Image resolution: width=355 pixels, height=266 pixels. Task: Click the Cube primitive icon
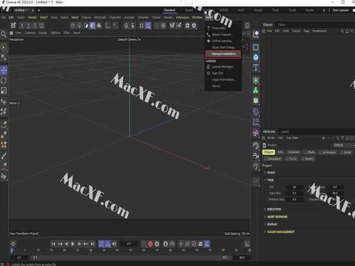[x=256, y=57]
